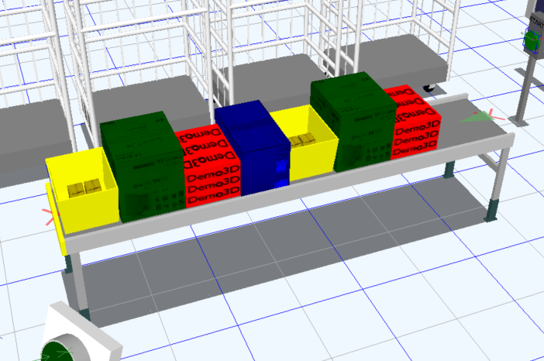Select the red cross marker at the conveyor's left end

point(50,216)
